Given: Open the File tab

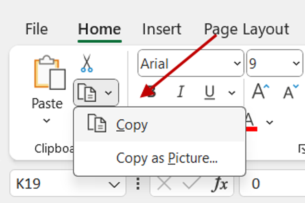Looking at the screenshot, I should pos(37,29).
